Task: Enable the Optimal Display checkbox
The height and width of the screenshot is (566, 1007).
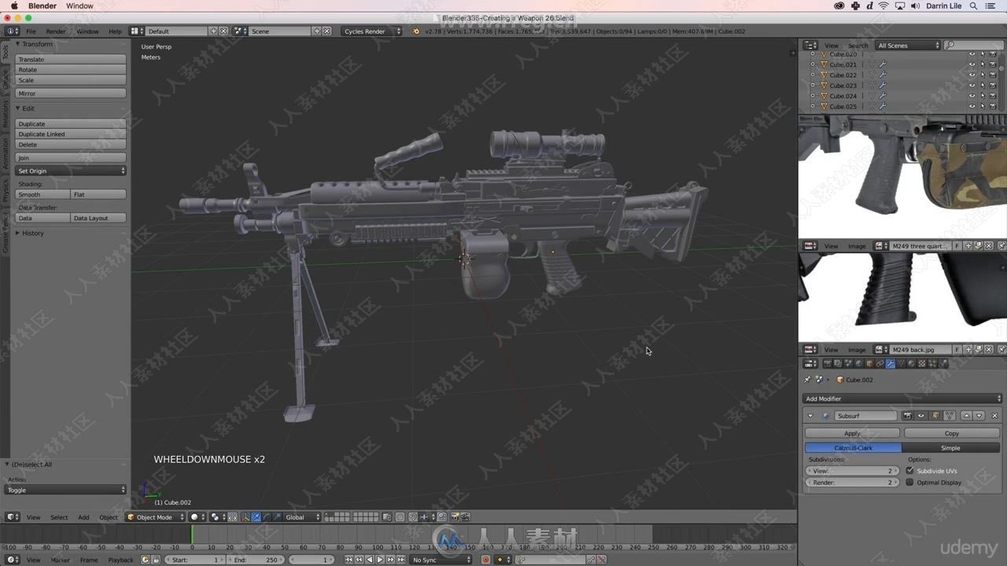Action: pyautogui.click(x=910, y=483)
